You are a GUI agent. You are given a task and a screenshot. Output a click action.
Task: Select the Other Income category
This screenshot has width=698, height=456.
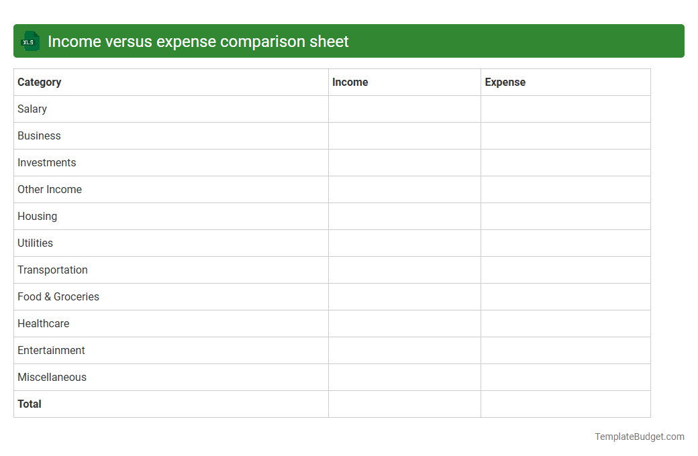pyautogui.click(x=49, y=189)
